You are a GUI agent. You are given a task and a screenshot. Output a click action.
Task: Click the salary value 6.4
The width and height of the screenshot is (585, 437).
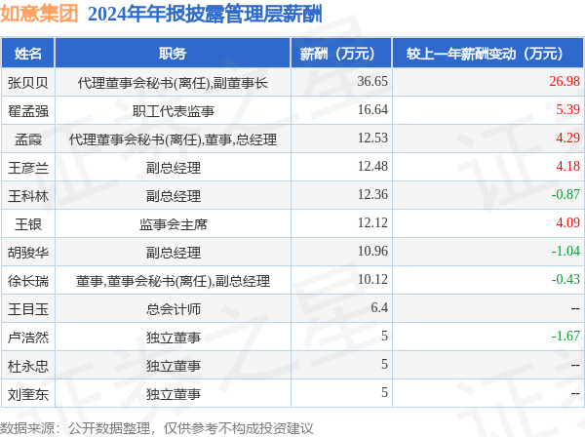[x=379, y=308]
